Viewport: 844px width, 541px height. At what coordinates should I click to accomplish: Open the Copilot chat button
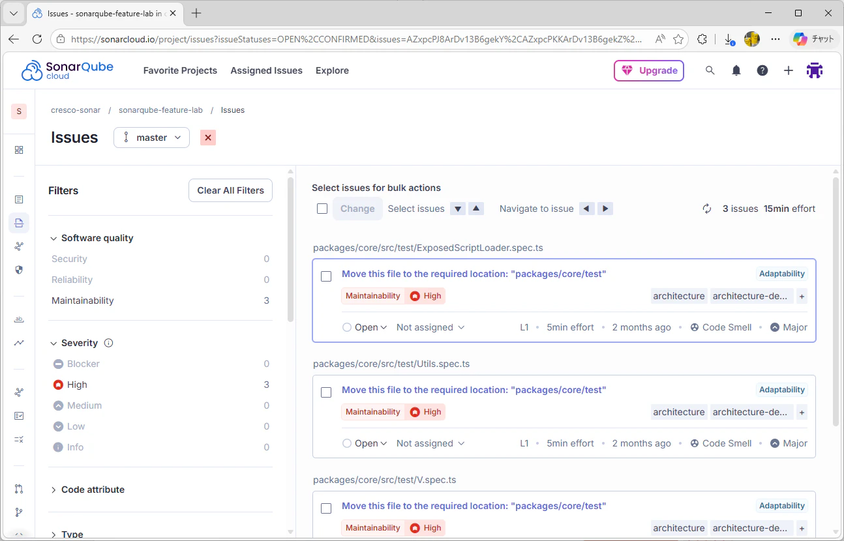coord(813,39)
